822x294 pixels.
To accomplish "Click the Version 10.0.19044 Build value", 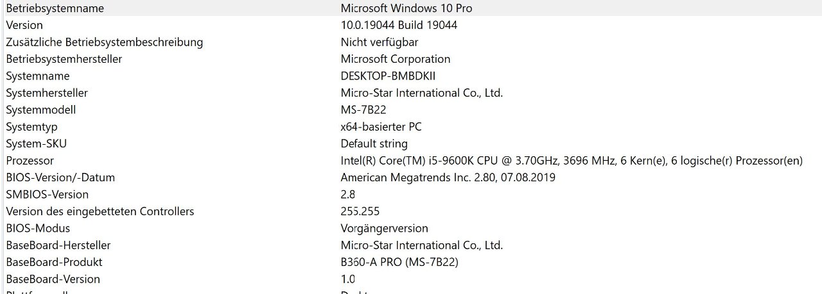I will pyautogui.click(x=399, y=25).
